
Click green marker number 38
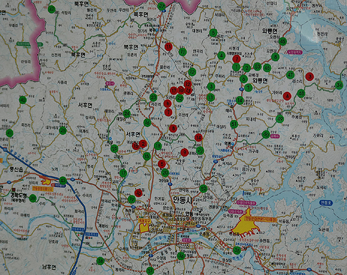tap(100, 261)
